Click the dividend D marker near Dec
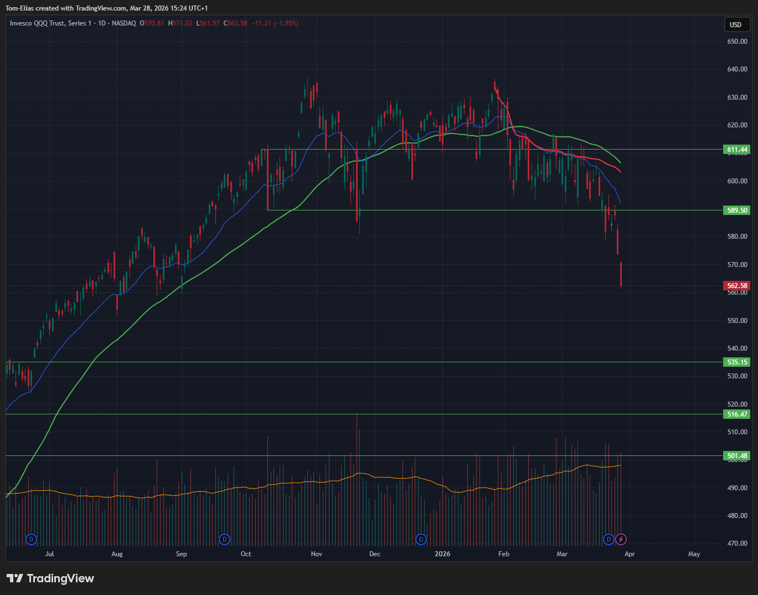The height and width of the screenshot is (595, 758). pos(421,539)
